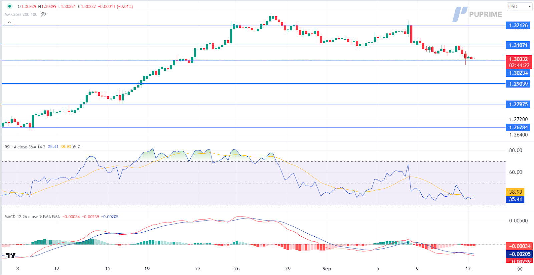The image size is (534, 275).
Task: Click the RSI value label 35.41
Action: pos(515,199)
